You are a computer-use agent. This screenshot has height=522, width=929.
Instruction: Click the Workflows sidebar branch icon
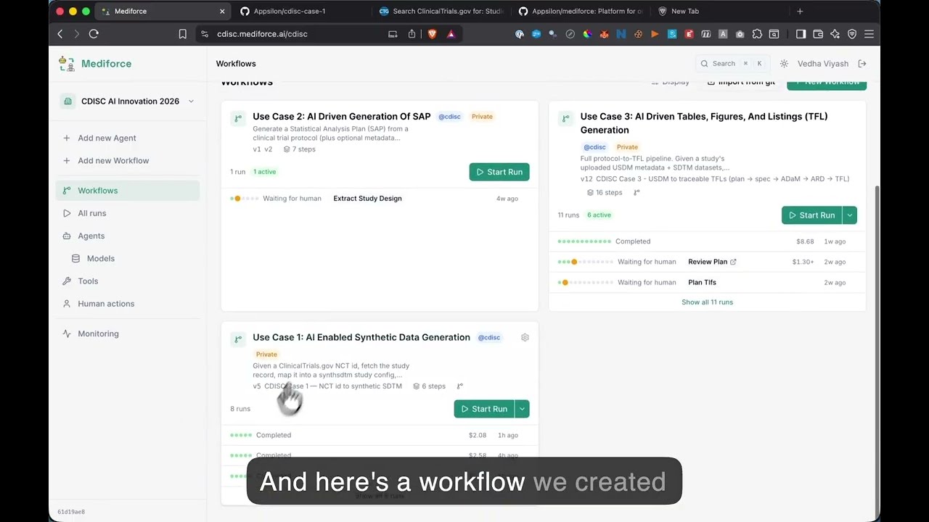click(67, 191)
